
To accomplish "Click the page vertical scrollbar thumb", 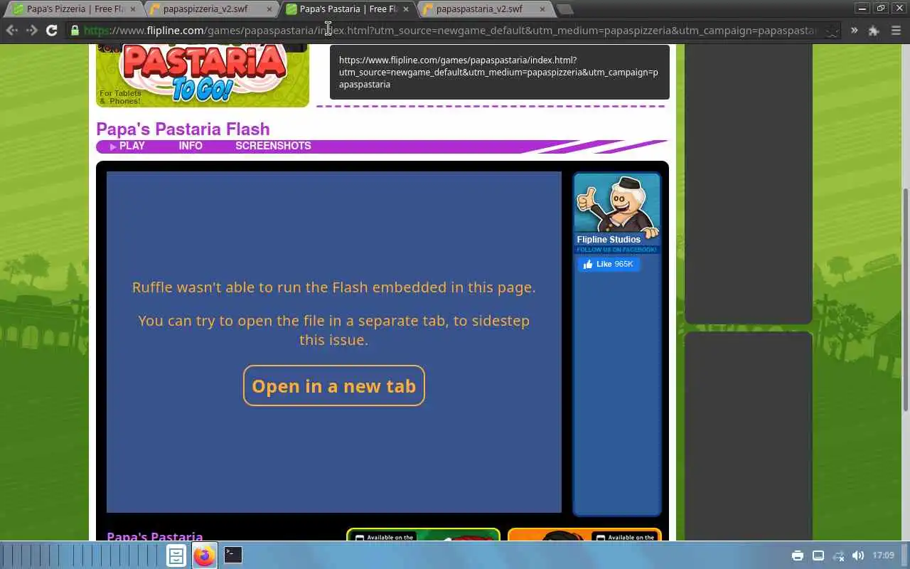I will tap(905, 299).
